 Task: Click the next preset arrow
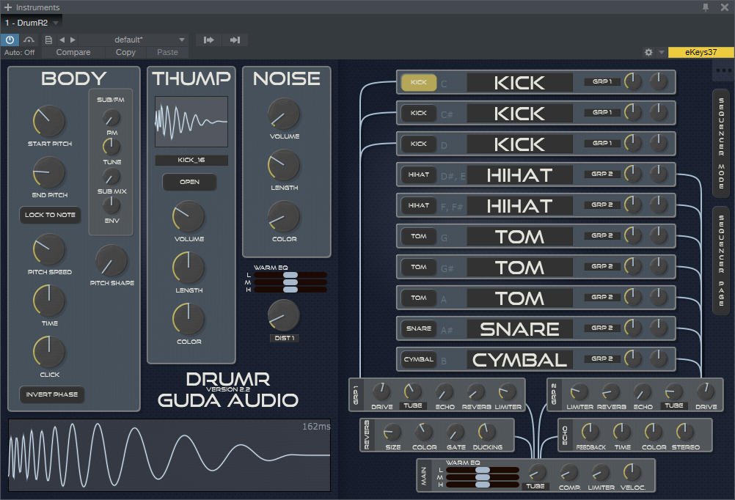73,40
